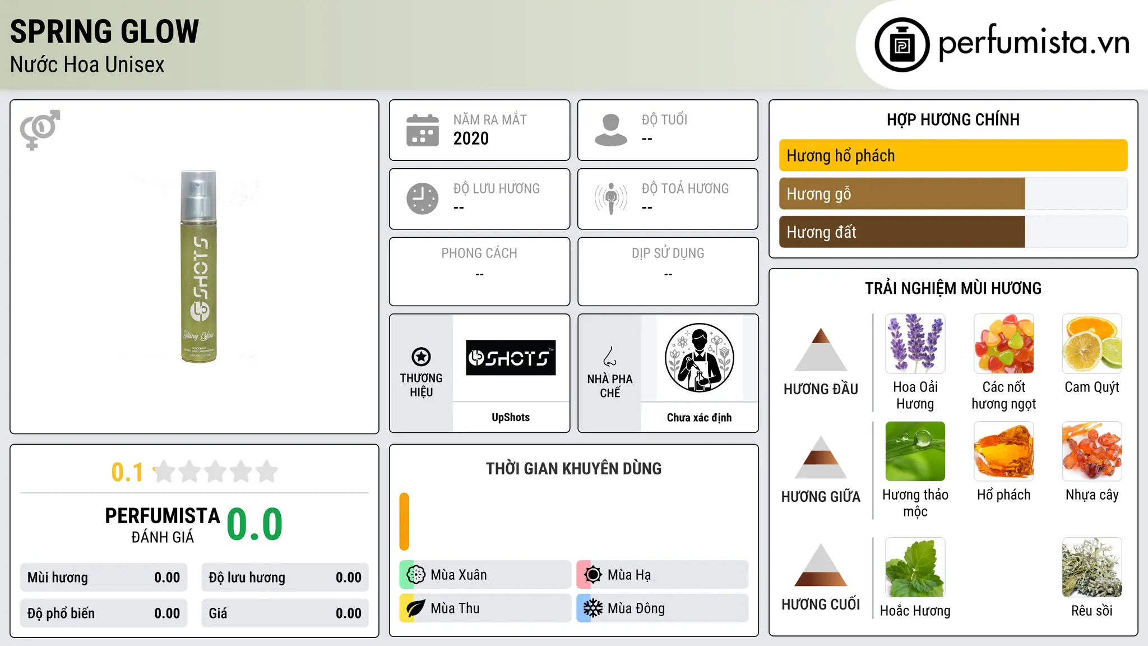Click the perfumista.vn site name

1034,43
